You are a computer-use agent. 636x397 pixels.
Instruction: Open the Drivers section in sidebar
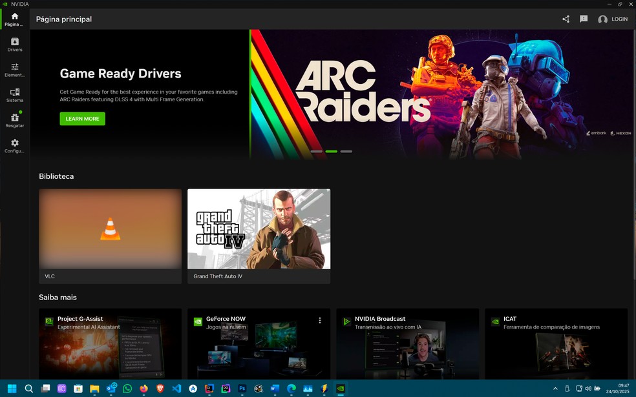pos(15,45)
